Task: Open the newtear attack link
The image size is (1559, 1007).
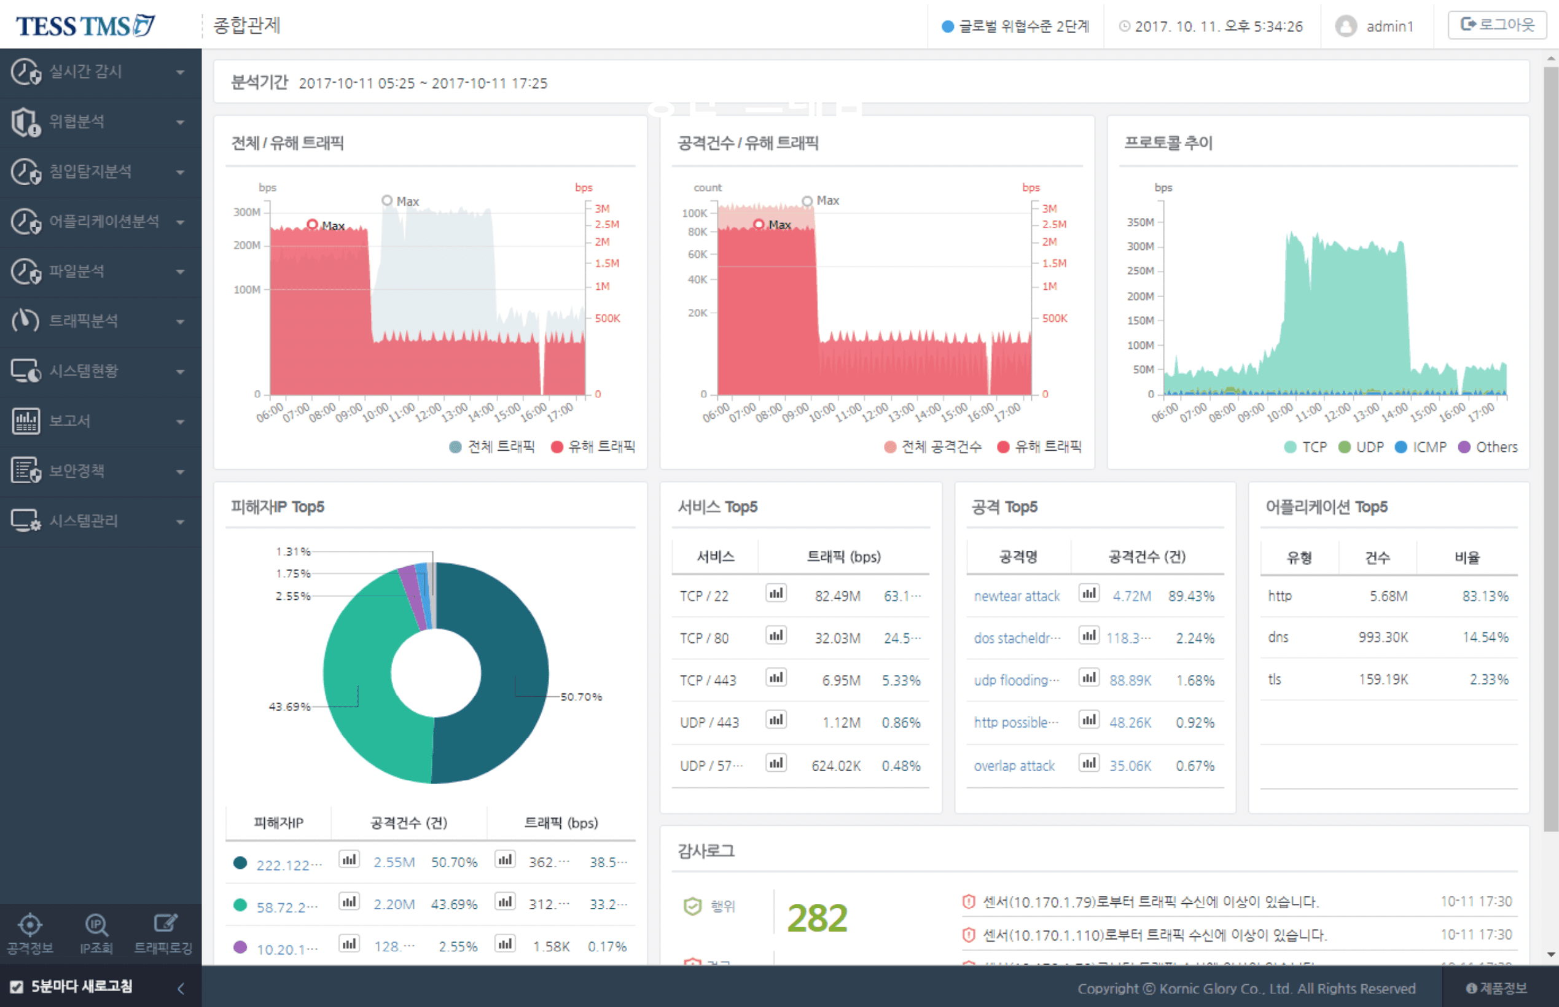Action: point(1016,596)
